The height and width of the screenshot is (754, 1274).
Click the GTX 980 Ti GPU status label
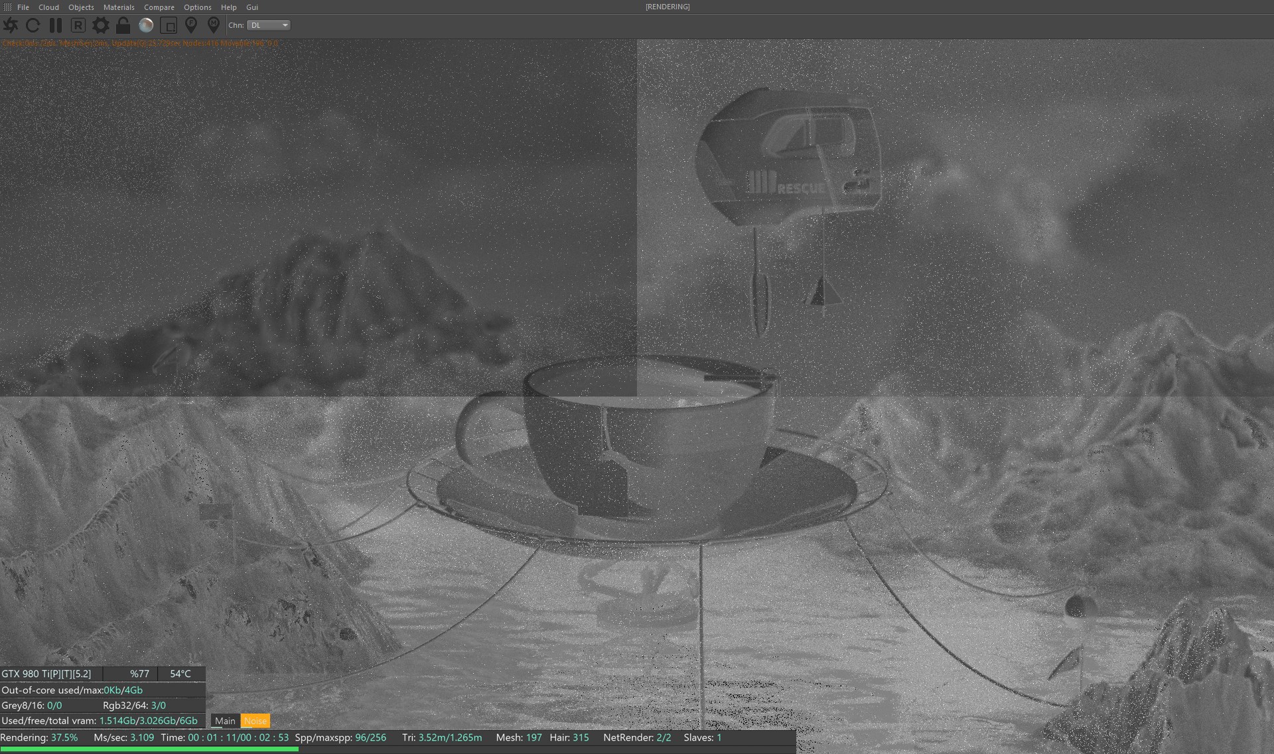[x=46, y=674]
